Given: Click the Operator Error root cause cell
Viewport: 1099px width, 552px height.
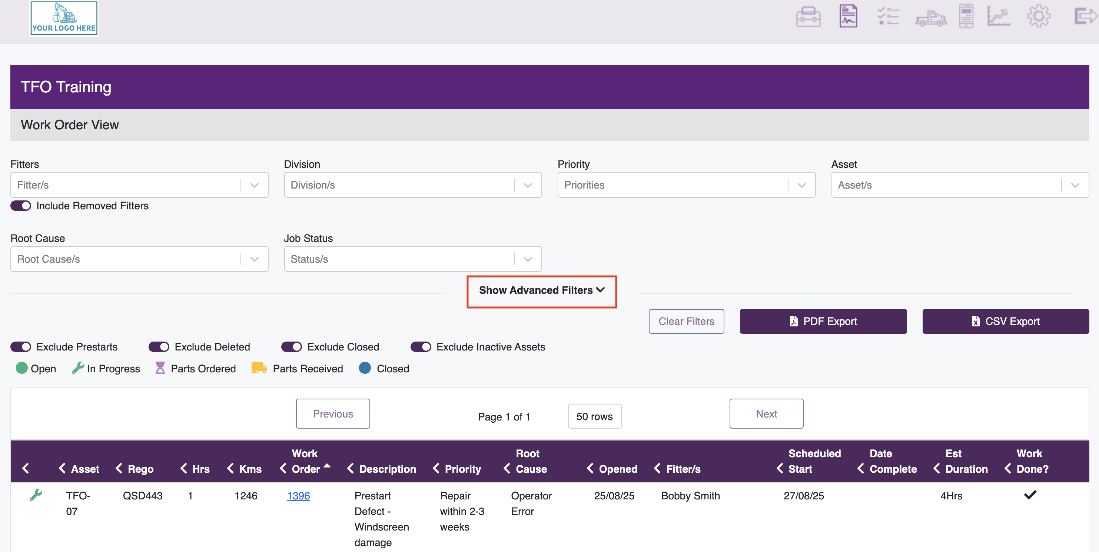Looking at the screenshot, I should (531, 503).
